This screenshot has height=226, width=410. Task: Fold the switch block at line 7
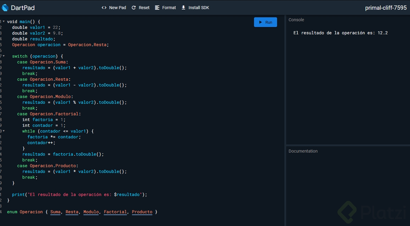(4, 56)
